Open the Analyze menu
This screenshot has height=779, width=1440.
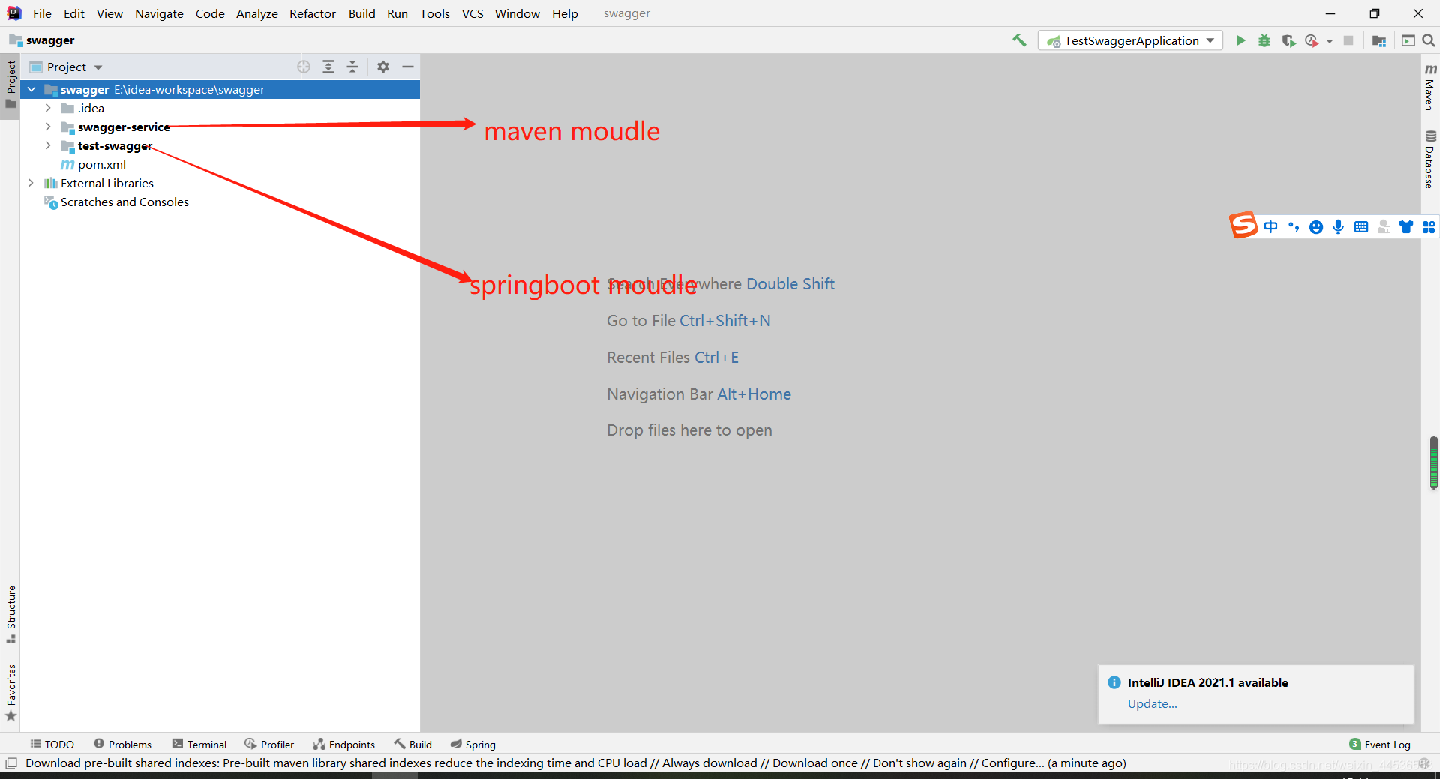coord(257,13)
